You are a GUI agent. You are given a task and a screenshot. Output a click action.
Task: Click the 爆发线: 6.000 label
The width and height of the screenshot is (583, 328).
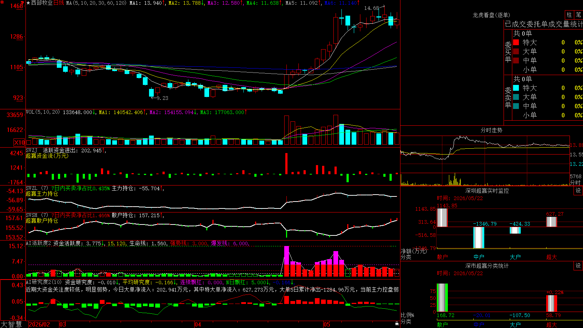pos(230,243)
